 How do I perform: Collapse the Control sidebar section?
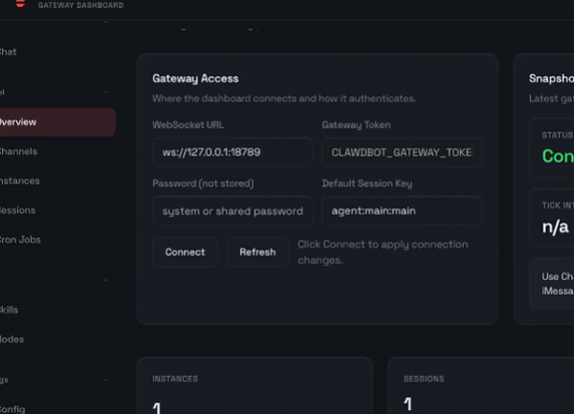click(x=105, y=93)
